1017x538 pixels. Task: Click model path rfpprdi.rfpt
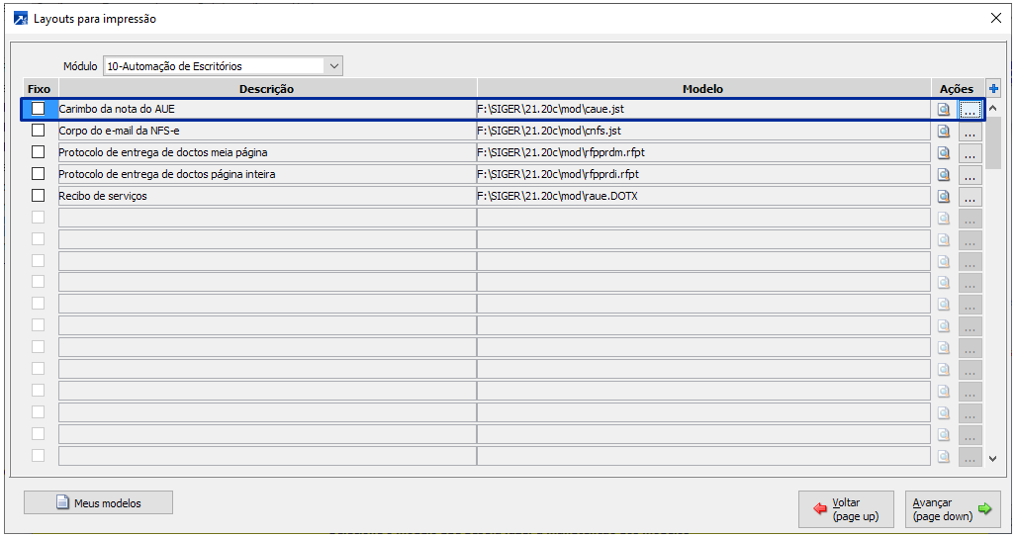coord(703,174)
